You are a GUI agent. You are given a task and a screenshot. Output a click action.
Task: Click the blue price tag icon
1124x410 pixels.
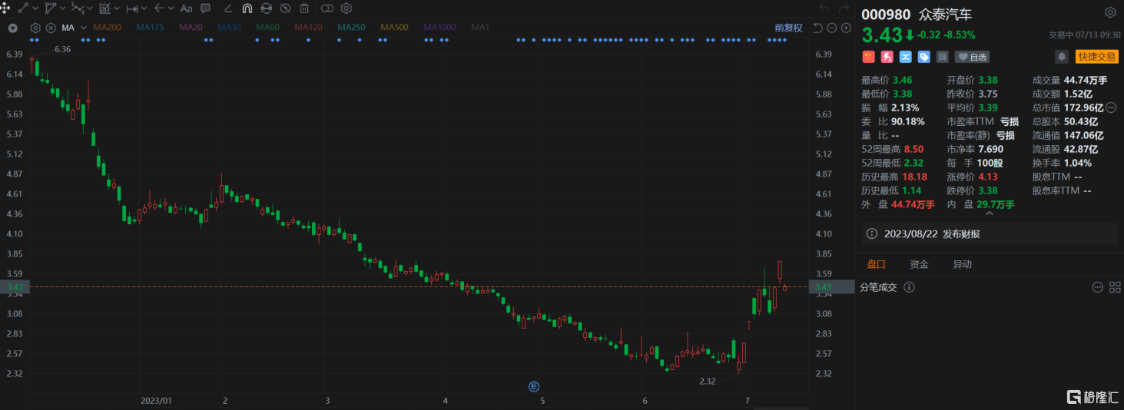pos(923,57)
